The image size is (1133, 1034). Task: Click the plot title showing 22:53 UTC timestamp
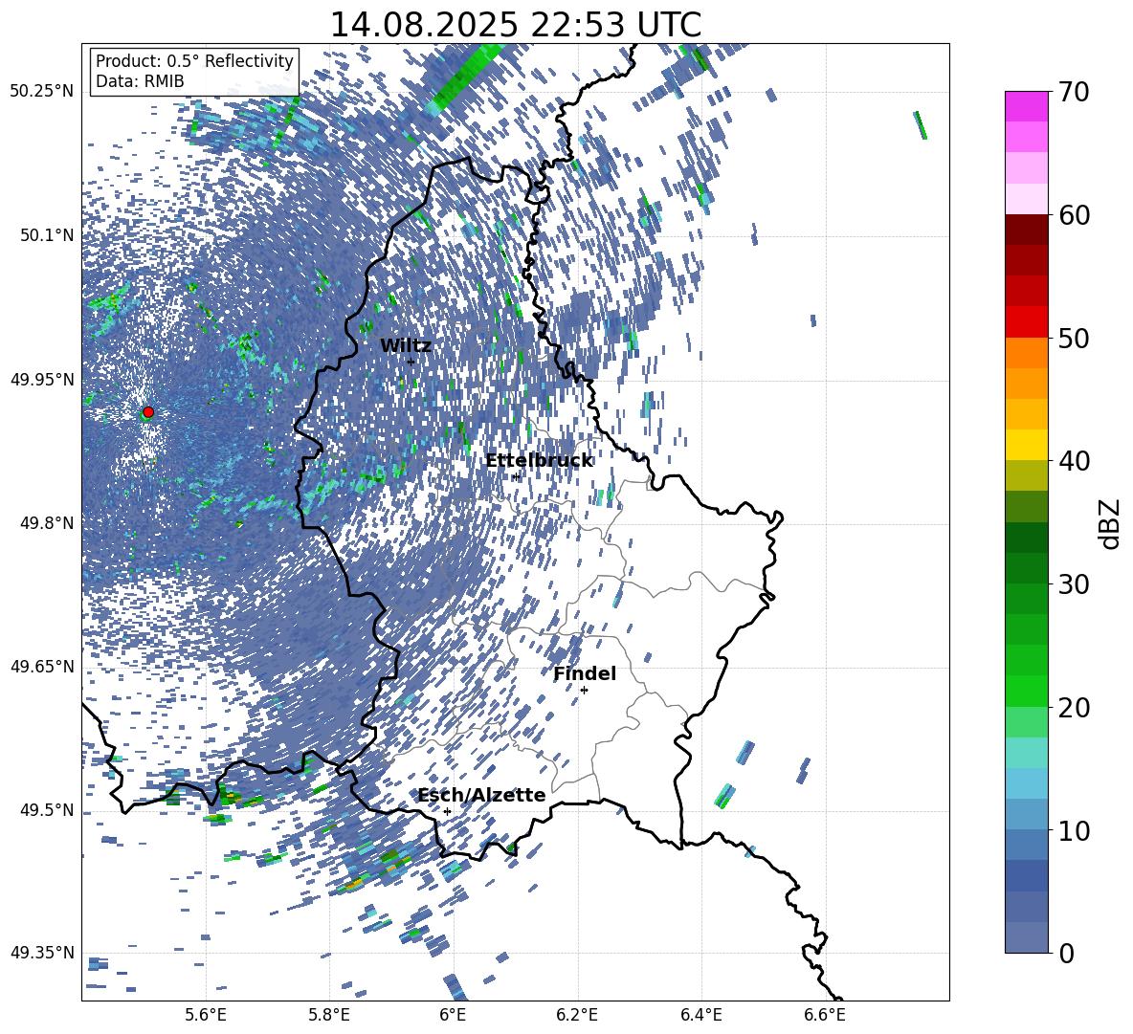(515, 25)
